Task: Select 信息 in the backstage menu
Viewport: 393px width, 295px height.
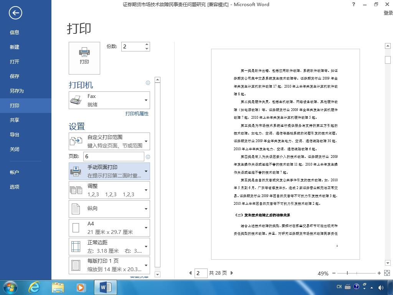Action: point(26,32)
